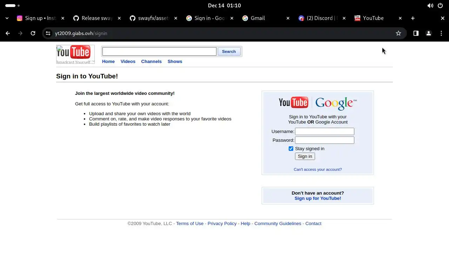Open the Chrome three-dot menu
The width and height of the screenshot is (449, 280).
441,33
